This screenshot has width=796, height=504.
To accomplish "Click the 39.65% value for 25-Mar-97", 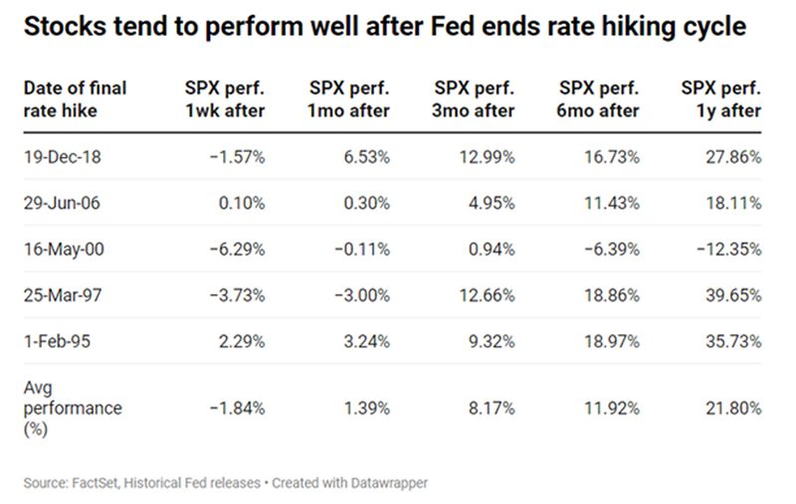I will (x=734, y=294).
